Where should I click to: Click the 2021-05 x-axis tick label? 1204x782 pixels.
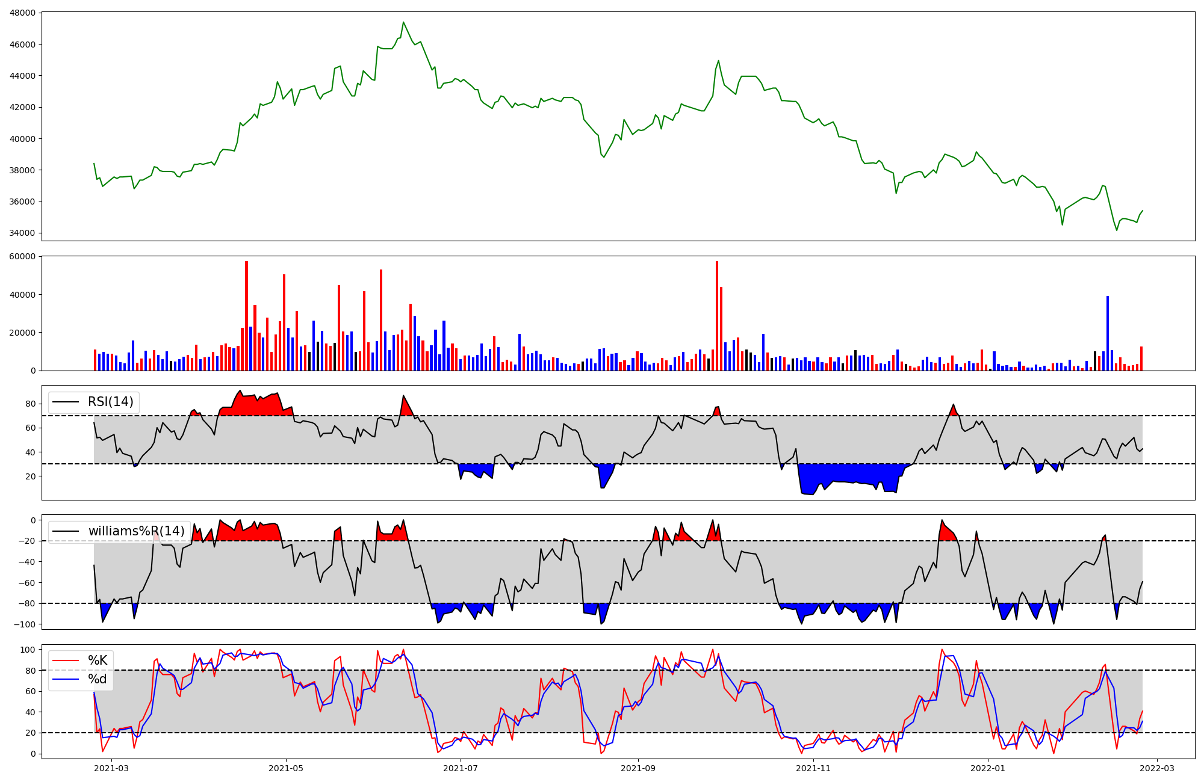[x=286, y=768]
